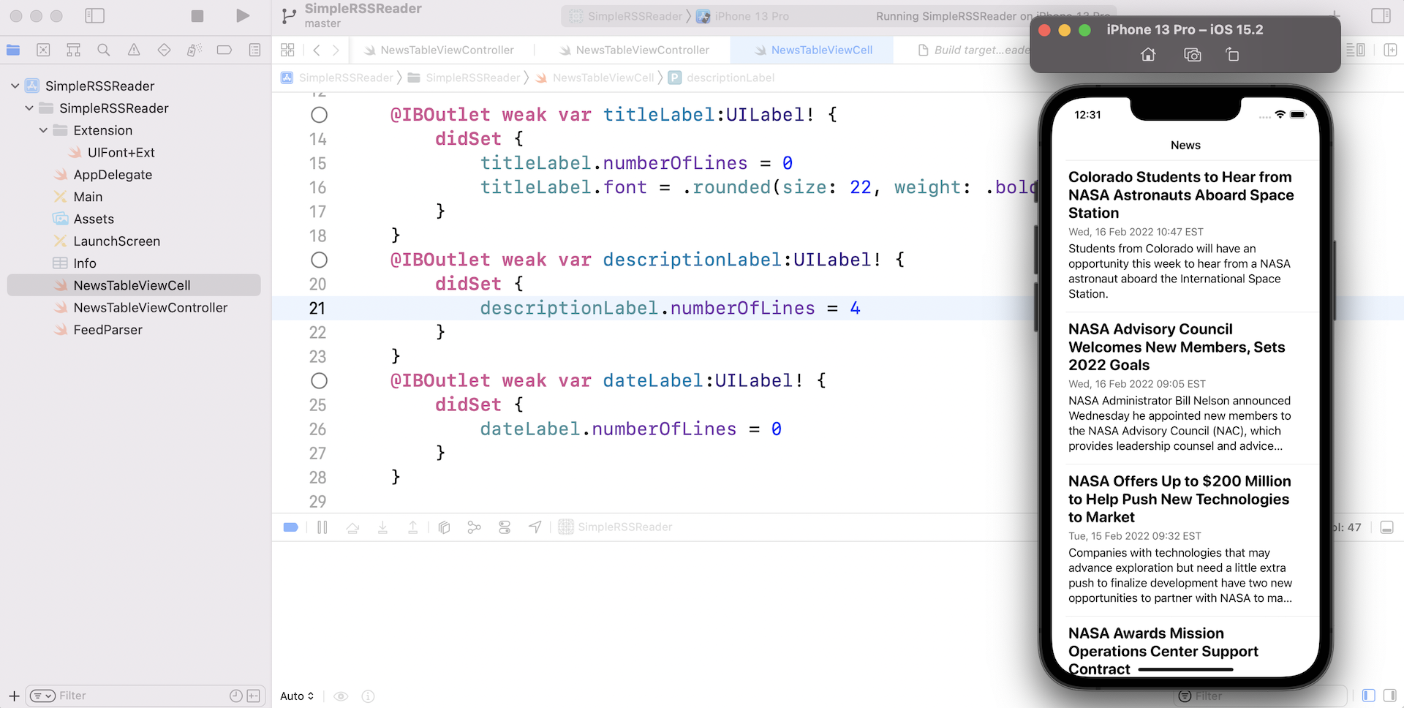Viewport: 1404px width, 708px height.
Task: Collapse the Extension folder
Action: pyautogui.click(x=43, y=130)
